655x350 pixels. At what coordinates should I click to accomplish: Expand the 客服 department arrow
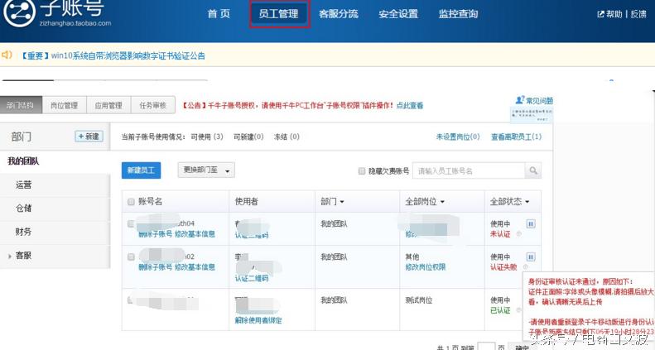click(x=10, y=257)
